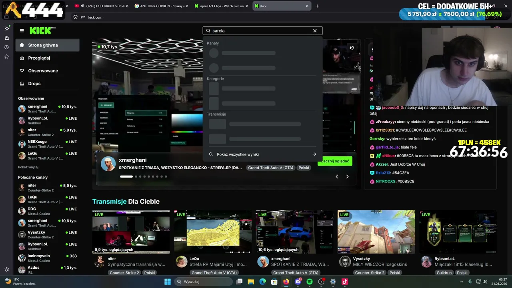Open Drops in the sidebar
512x288 pixels.
coord(47,84)
